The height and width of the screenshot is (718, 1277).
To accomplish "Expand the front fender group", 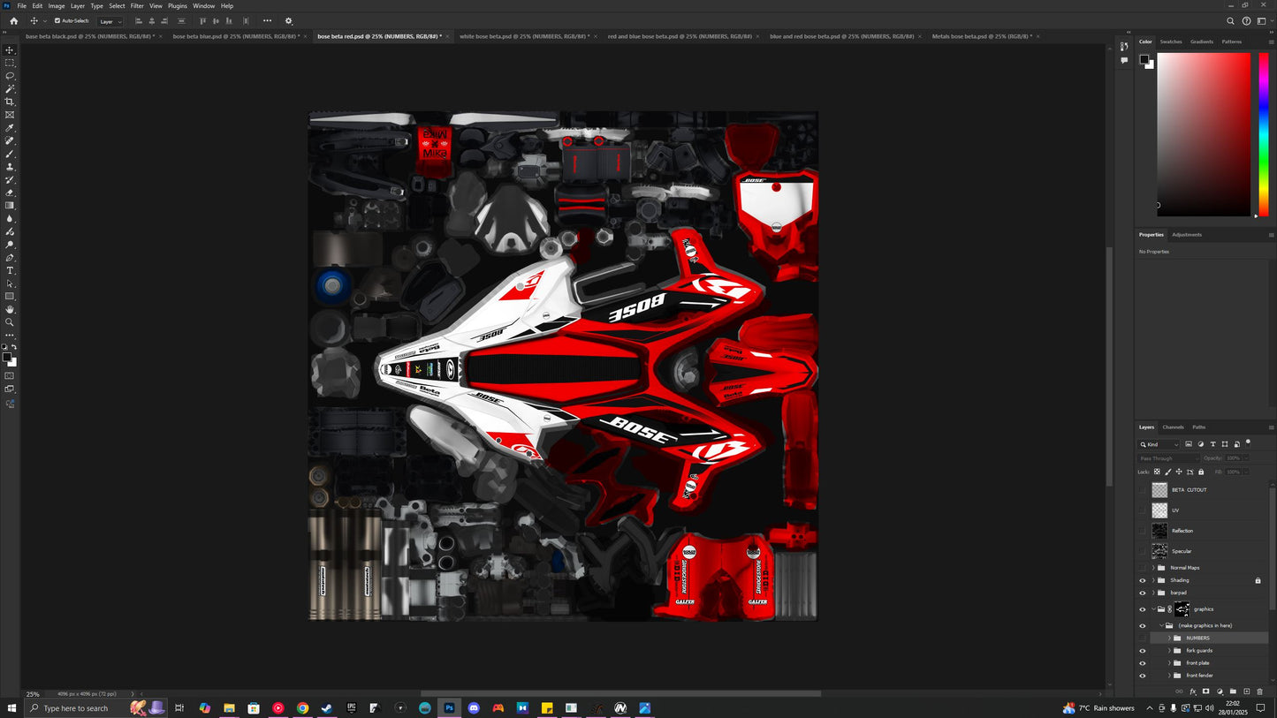I will [x=1169, y=676].
